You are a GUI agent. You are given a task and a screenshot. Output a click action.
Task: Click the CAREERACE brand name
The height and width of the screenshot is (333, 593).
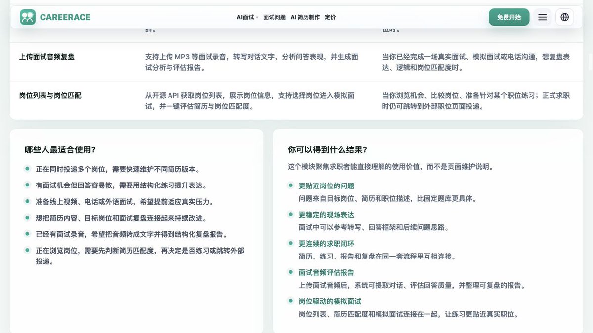click(x=65, y=17)
